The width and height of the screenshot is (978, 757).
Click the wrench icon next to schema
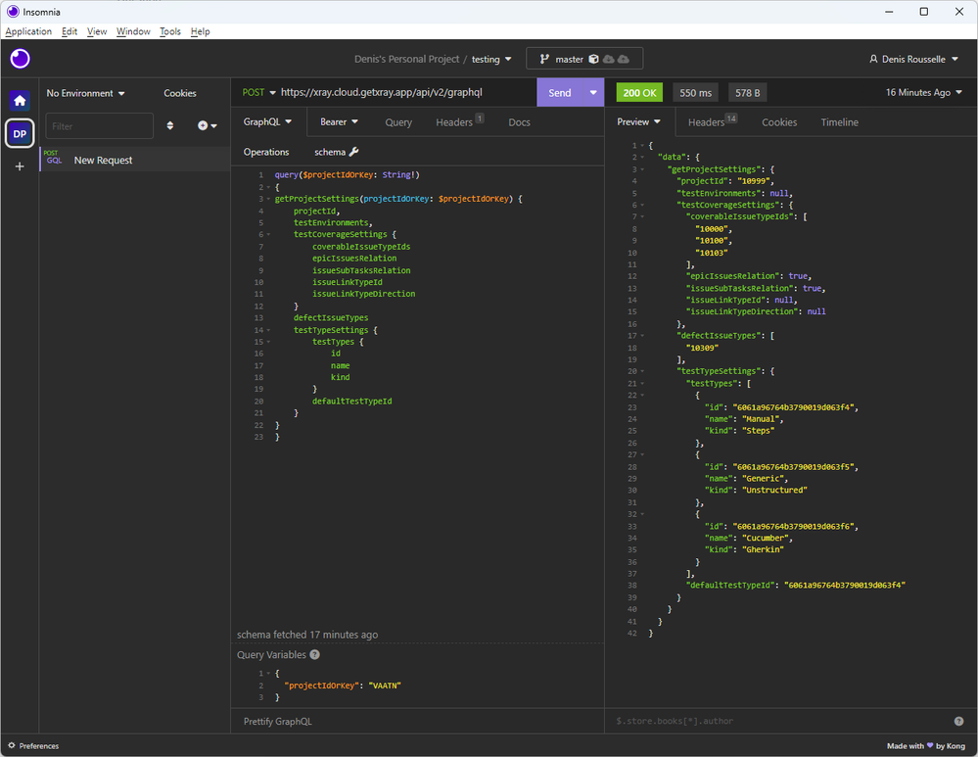[353, 152]
